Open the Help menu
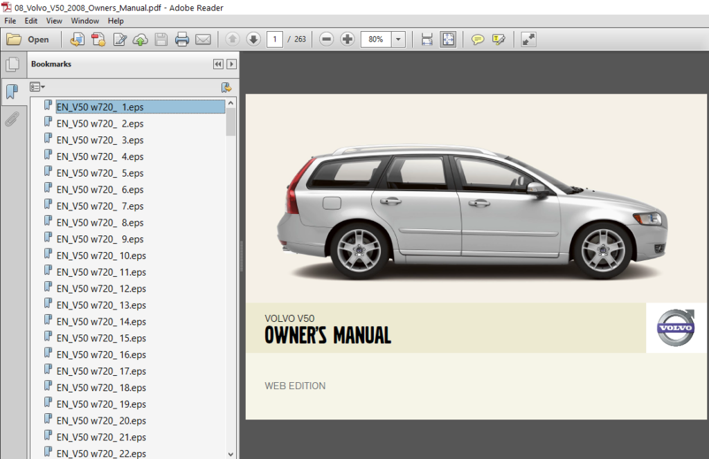Viewport: 709px width, 459px height. point(116,21)
